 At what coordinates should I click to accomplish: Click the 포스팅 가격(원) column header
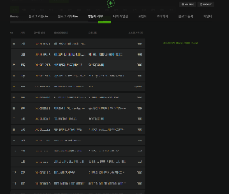point(136,33)
